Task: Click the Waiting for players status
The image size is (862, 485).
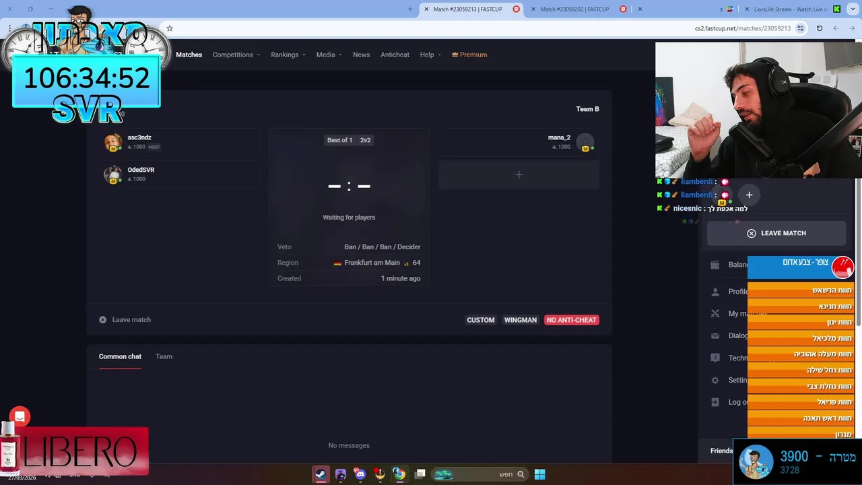Action: [x=349, y=218]
